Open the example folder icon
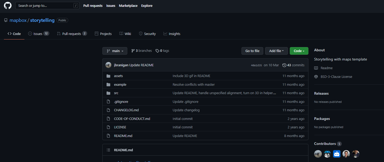Viewport: 384px width, 162px height. (x=108, y=85)
